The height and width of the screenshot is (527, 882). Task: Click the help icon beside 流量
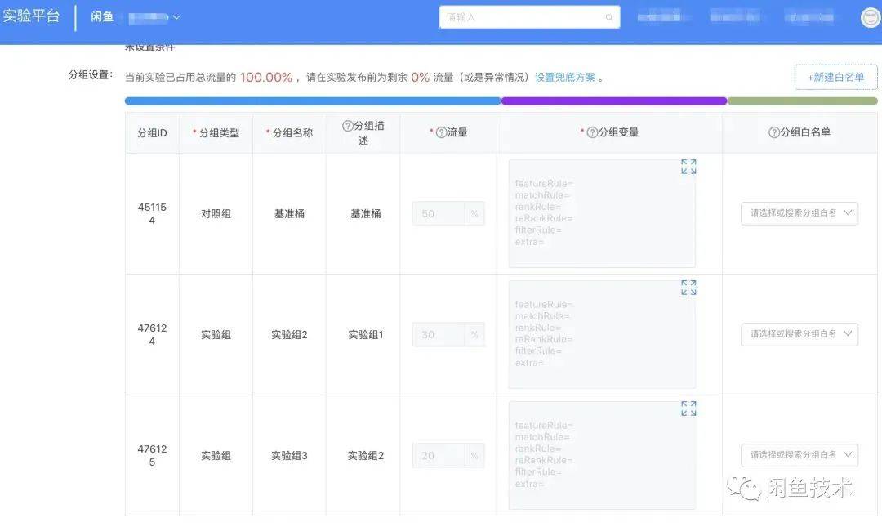point(442,133)
